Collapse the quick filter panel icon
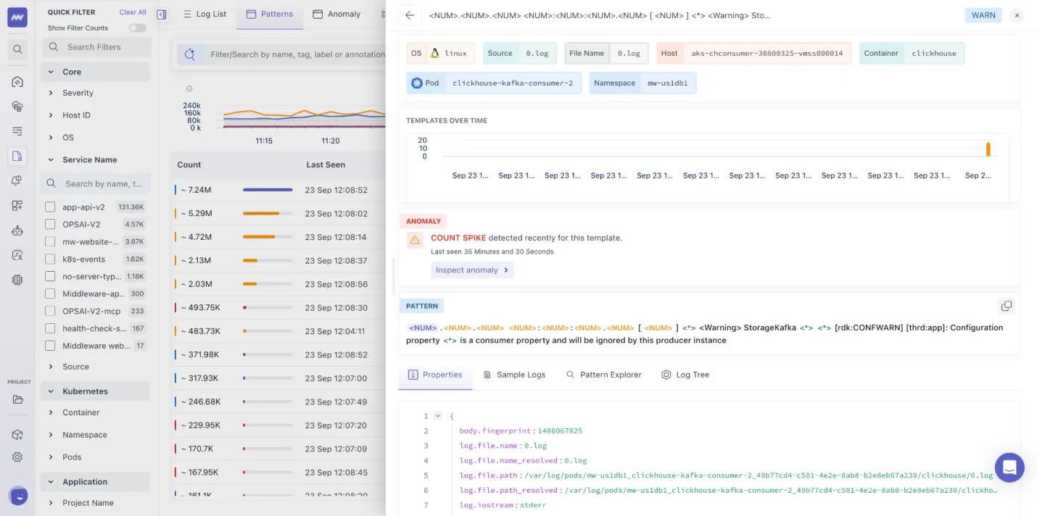The width and height of the screenshot is (1037, 516). click(162, 14)
